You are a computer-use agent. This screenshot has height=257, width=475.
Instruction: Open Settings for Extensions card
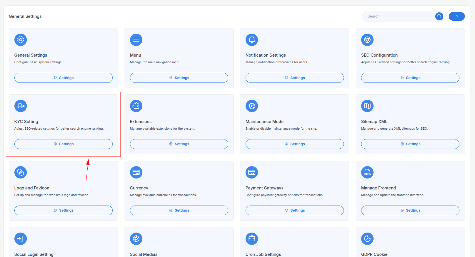point(179,144)
